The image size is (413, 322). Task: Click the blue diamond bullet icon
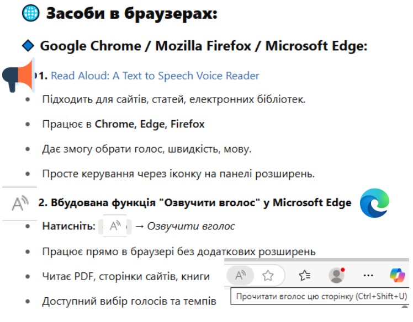pos(28,46)
